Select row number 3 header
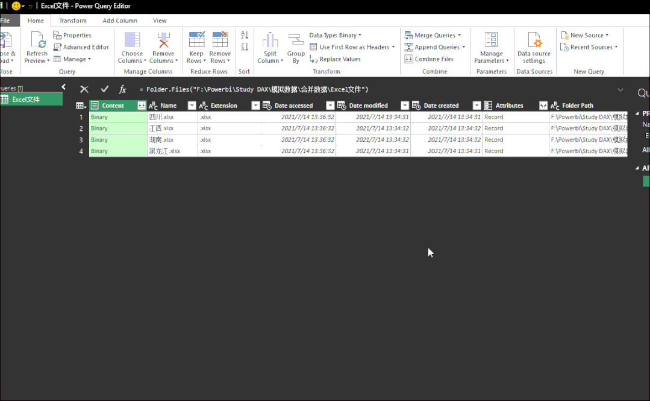Image resolution: width=650 pixels, height=401 pixels. click(x=81, y=140)
